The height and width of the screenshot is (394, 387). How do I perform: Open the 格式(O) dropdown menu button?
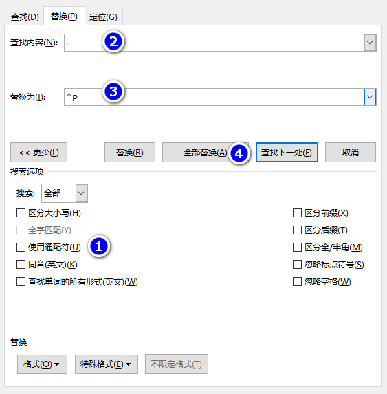42,364
